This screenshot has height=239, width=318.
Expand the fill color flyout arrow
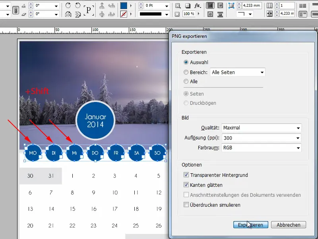click(x=131, y=6)
